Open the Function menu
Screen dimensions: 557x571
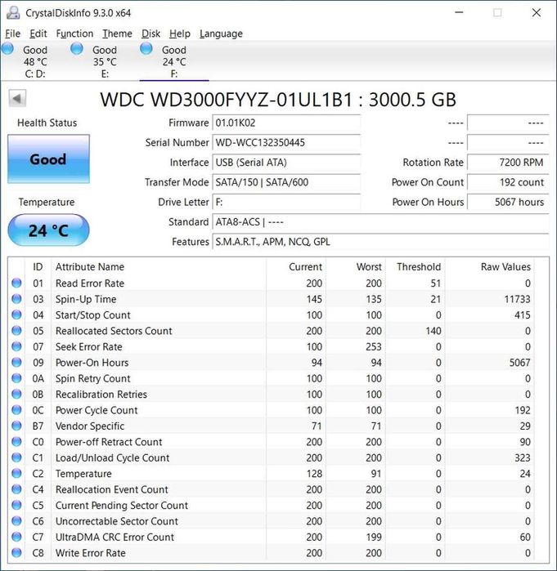pos(74,33)
